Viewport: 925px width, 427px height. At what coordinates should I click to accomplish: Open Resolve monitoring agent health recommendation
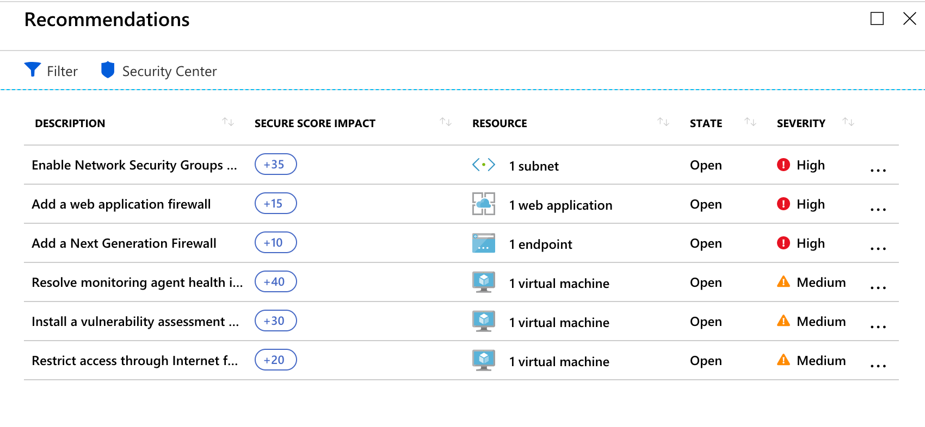click(137, 282)
